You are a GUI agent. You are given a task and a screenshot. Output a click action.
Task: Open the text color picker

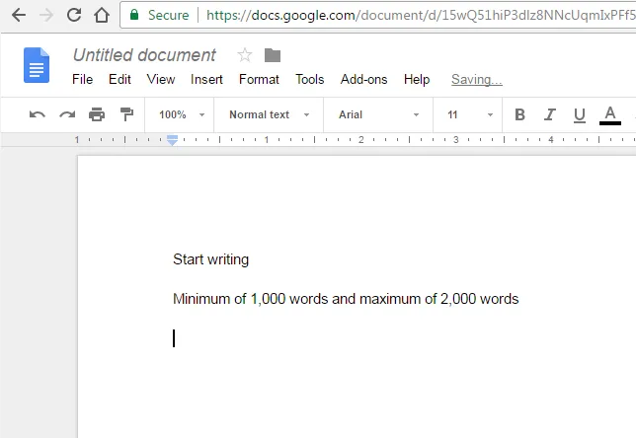point(610,115)
